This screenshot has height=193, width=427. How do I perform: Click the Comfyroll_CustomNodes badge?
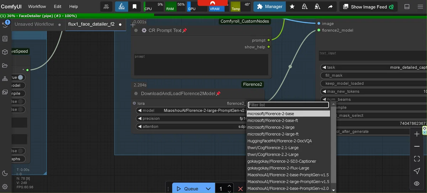(245, 21)
